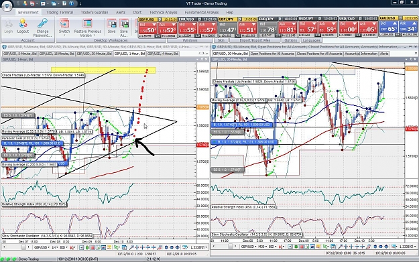Click the Save As workspace icon
The width and height of the screenshot is (419, 262).
tap(124, 23)
